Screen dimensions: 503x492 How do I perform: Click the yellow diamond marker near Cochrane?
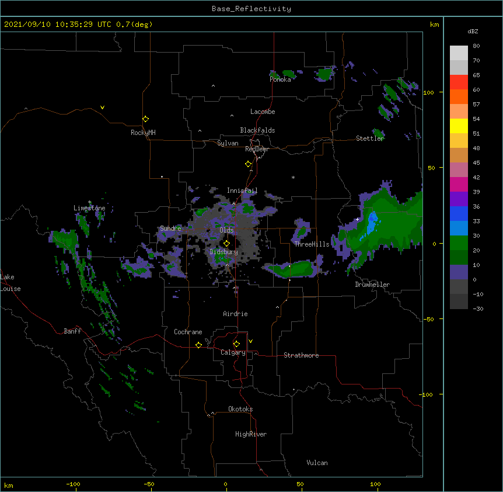[198, 345]
